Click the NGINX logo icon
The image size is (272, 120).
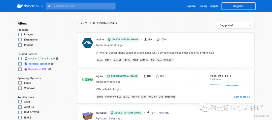coord(88,80)
